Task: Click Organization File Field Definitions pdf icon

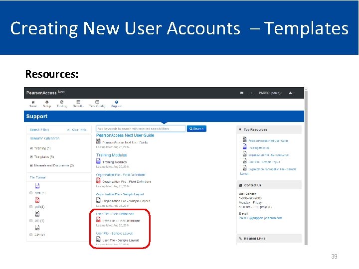Action: point(98,181)
